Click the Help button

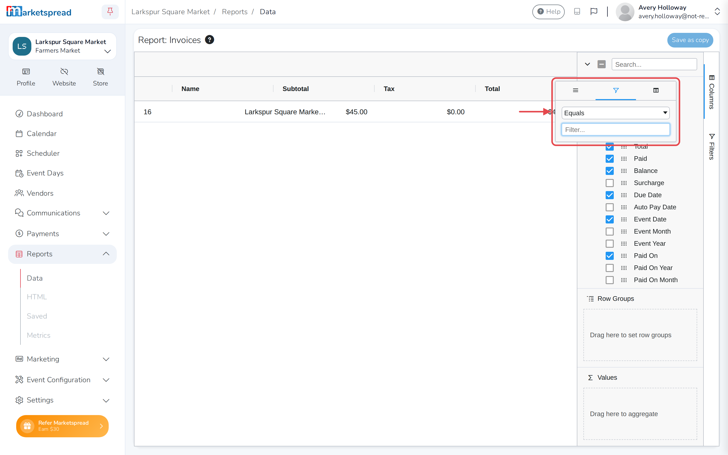(x=549, y=12)
